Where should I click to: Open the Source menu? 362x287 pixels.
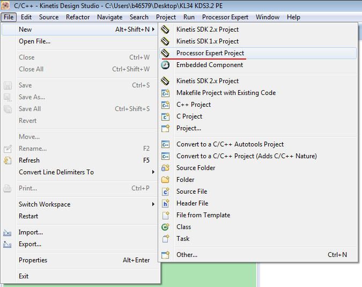(49, 17)
